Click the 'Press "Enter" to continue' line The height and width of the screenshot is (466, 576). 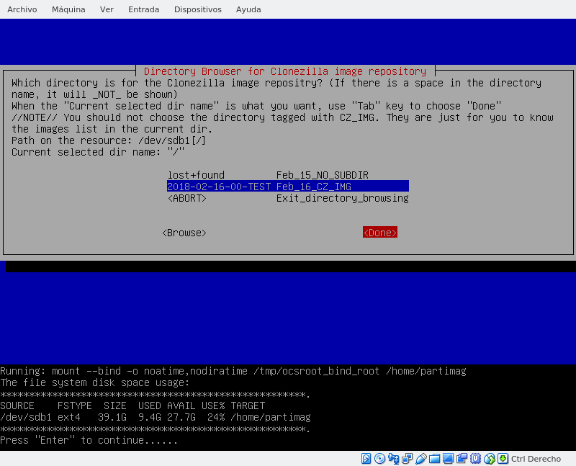click(89, 440)
